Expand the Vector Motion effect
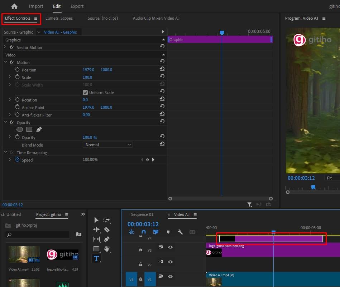Viewport: 340px width, 287px height. (5, 47)
